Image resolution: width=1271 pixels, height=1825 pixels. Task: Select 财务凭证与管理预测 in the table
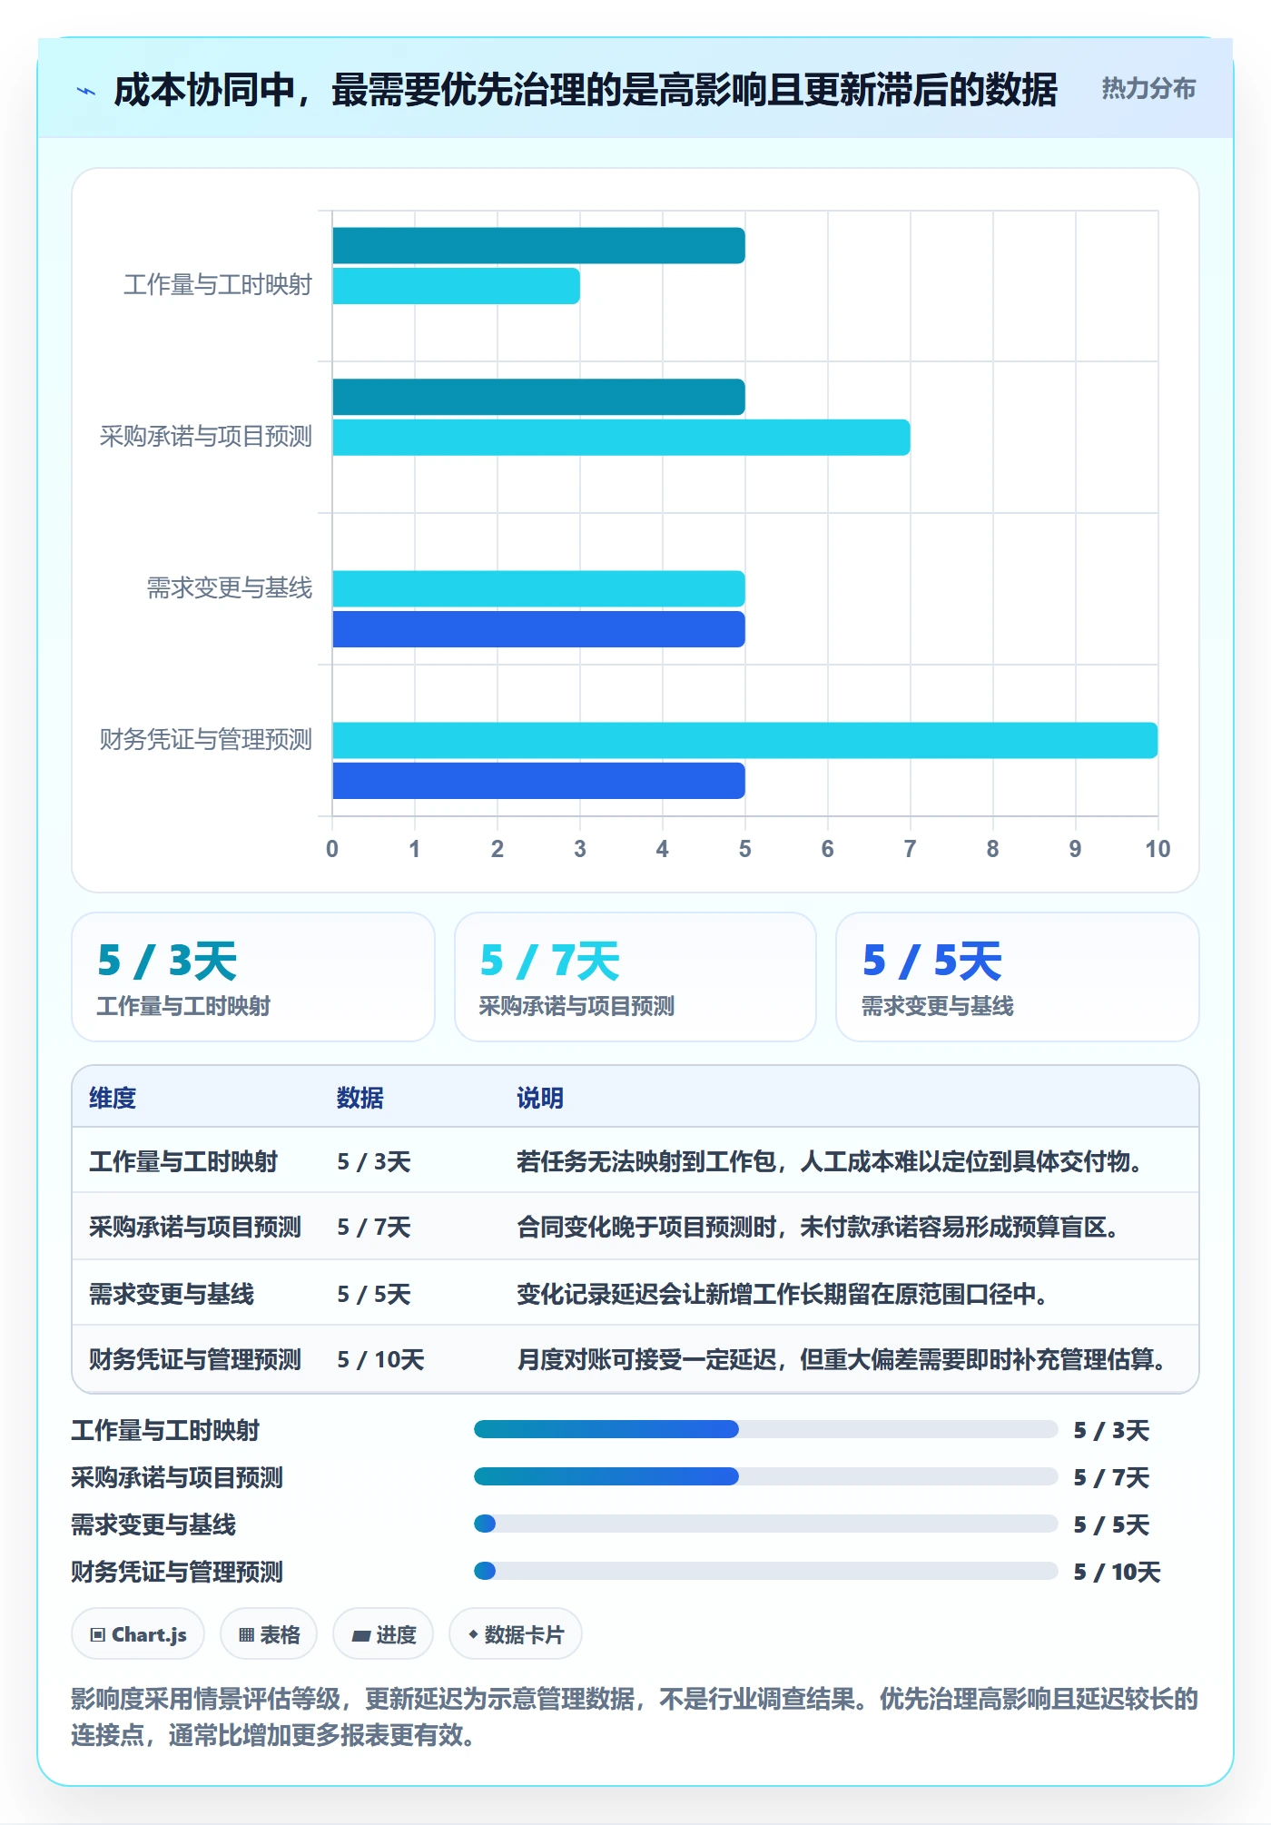pyautogui.click(x=195, y=1359)
